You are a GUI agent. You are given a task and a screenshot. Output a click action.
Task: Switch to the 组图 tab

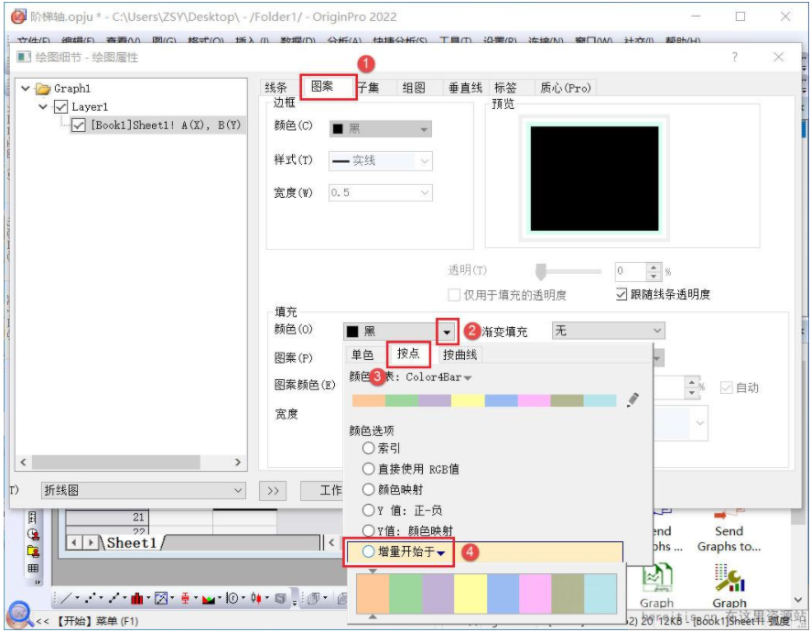pyautogui.click(x=414, y=88)
